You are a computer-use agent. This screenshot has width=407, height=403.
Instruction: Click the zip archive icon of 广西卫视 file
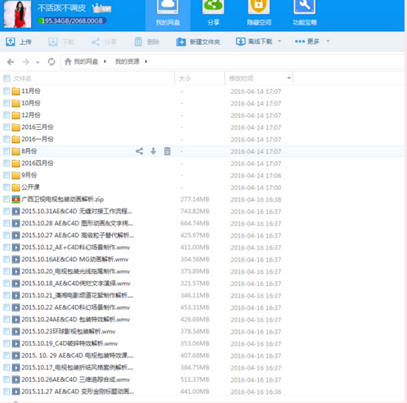point(16,199)
